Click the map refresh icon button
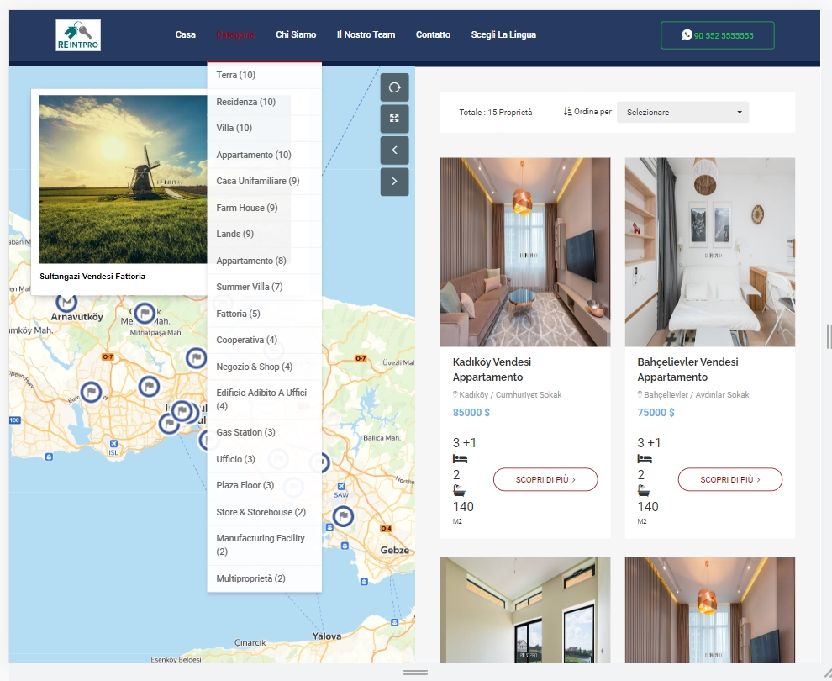832x681 pixels. coord(394,87)
